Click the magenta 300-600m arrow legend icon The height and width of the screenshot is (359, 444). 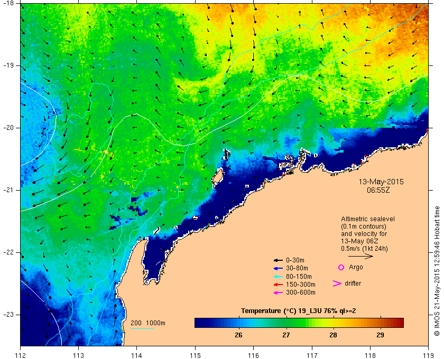click(x=278, y=292)
